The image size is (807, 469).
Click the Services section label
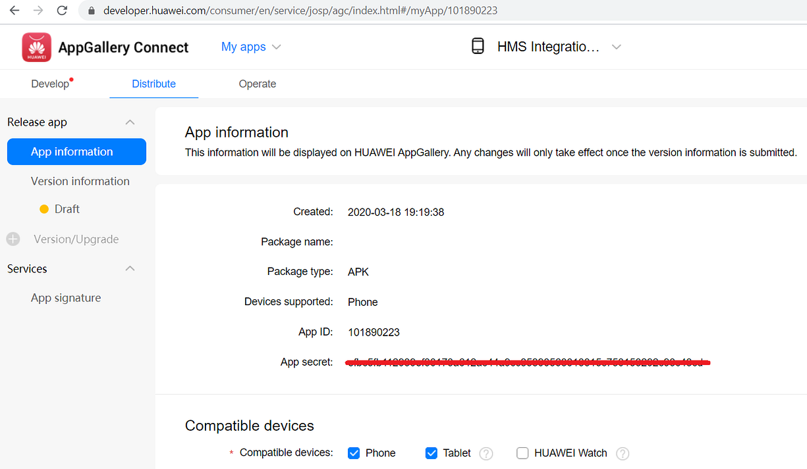click(x=27, y=268)
